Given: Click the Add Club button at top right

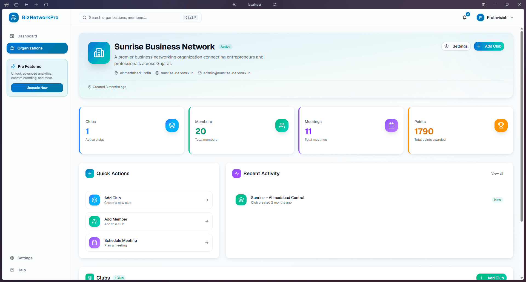Looking at the screenshot, I should [x=489, y=46].
